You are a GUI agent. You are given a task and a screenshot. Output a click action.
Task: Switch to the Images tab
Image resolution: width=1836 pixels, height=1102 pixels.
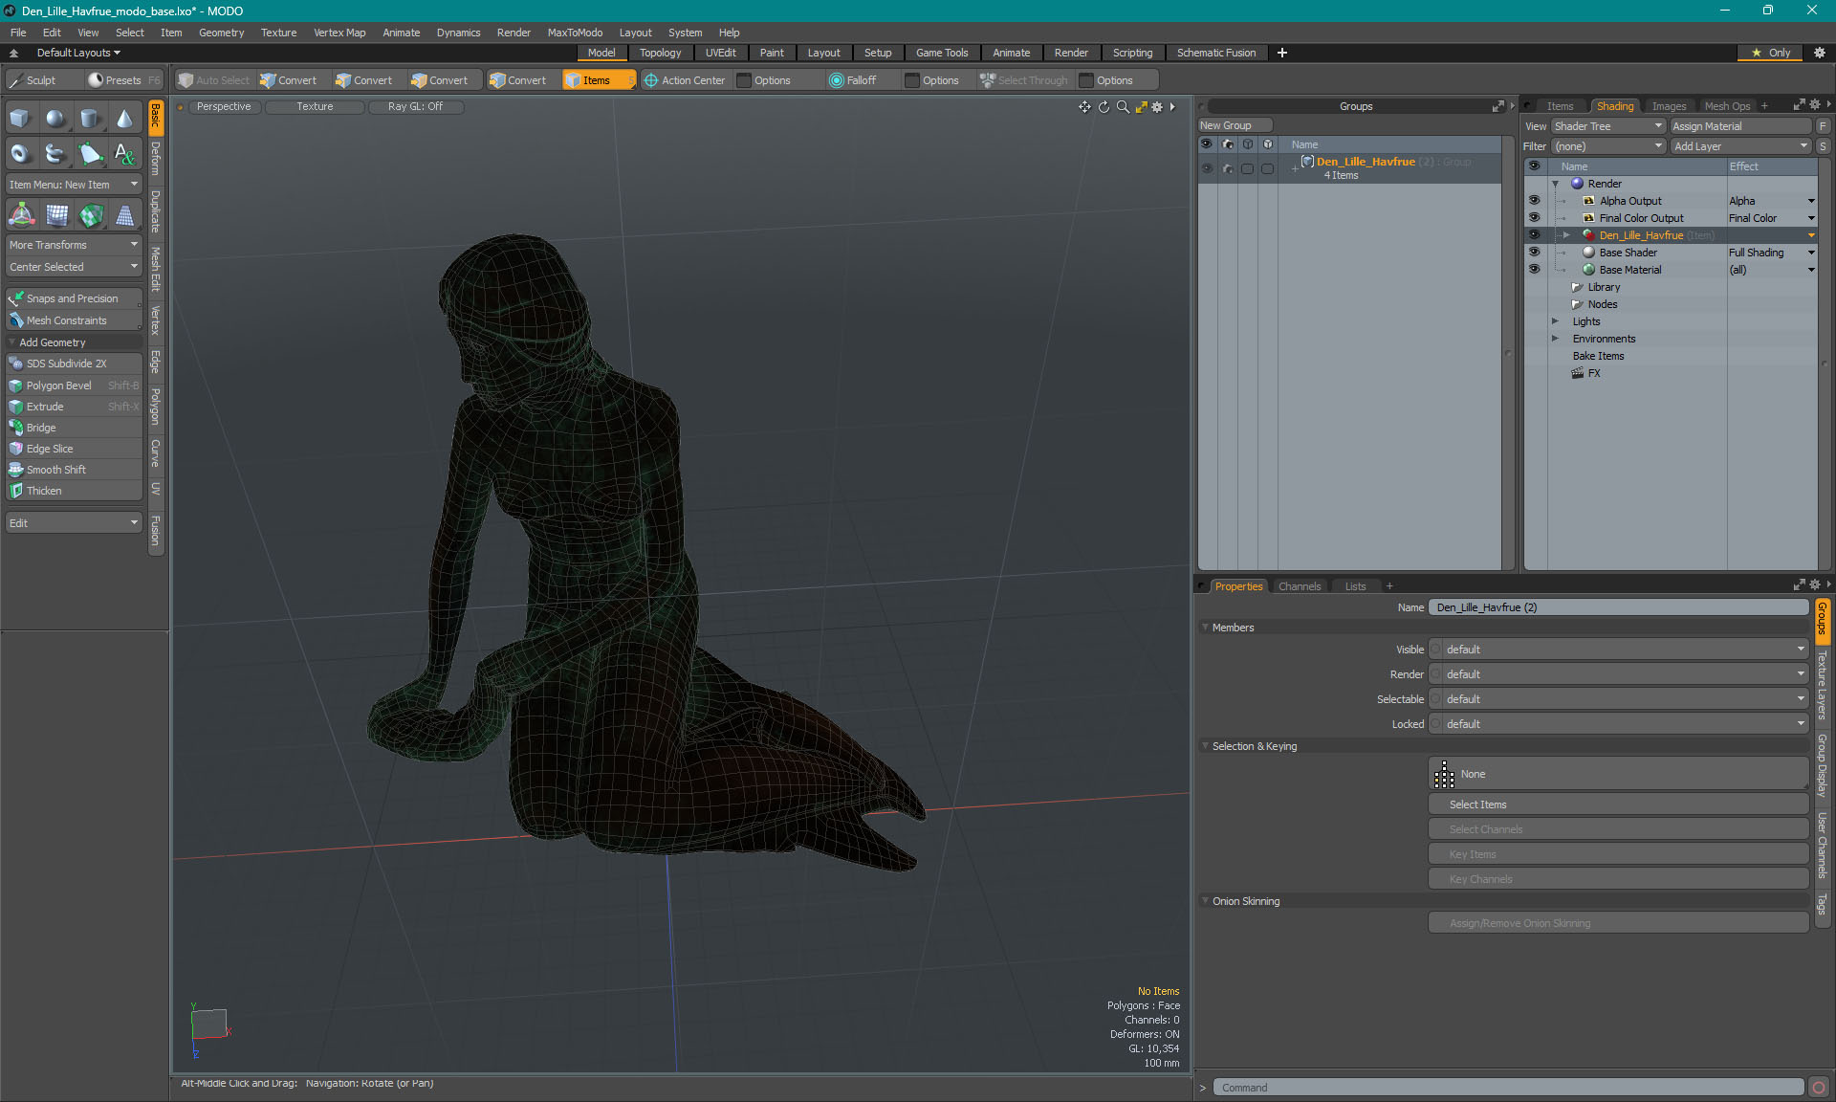1669,106
